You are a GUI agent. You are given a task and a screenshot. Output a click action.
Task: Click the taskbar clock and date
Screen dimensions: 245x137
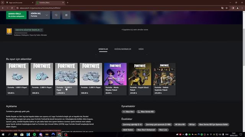point(234,134)
